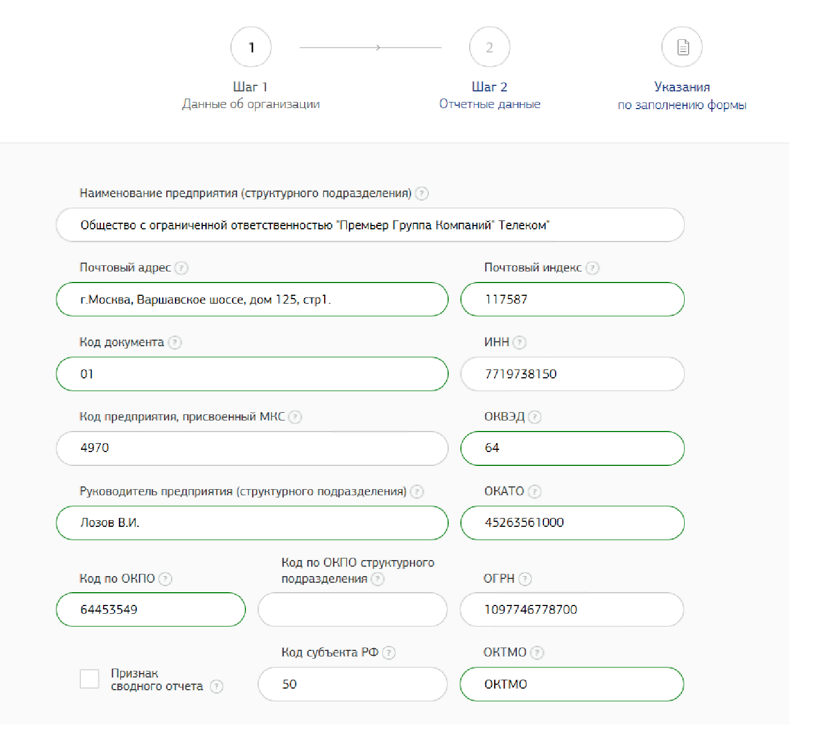Show hint for Код документа field
The image size is (821, 734).
(x=175, y=342)
